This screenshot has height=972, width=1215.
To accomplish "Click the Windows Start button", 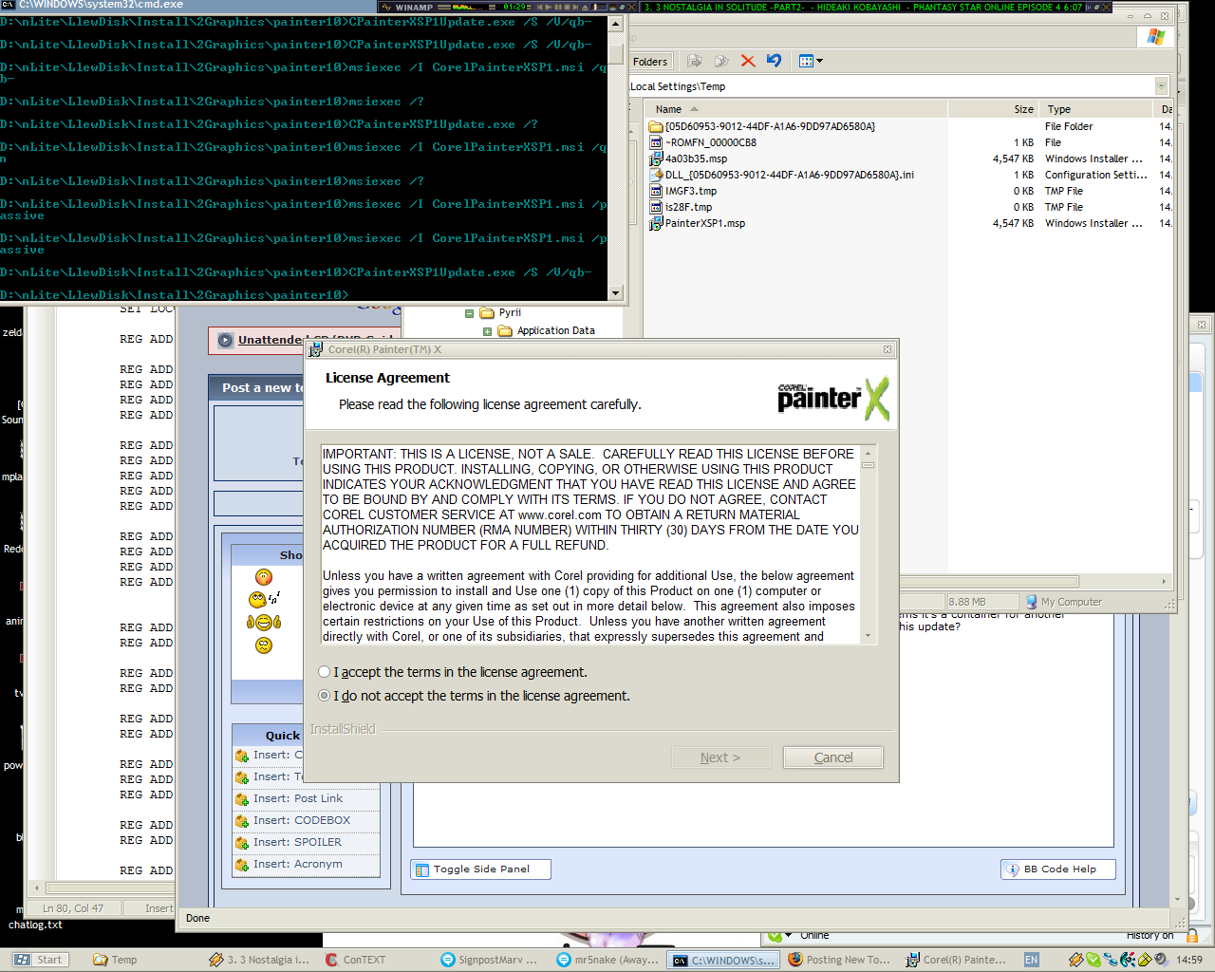I will point(39,960).
